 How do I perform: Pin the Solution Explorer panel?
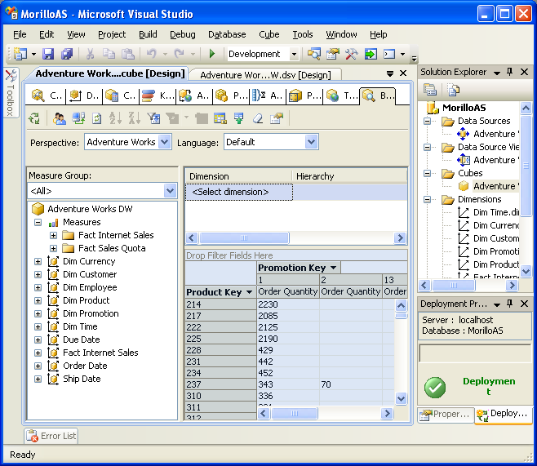pyautogui.click(x=509, y=72)
